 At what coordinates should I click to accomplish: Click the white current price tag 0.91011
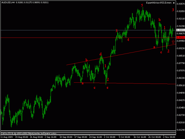coord(181,30)
